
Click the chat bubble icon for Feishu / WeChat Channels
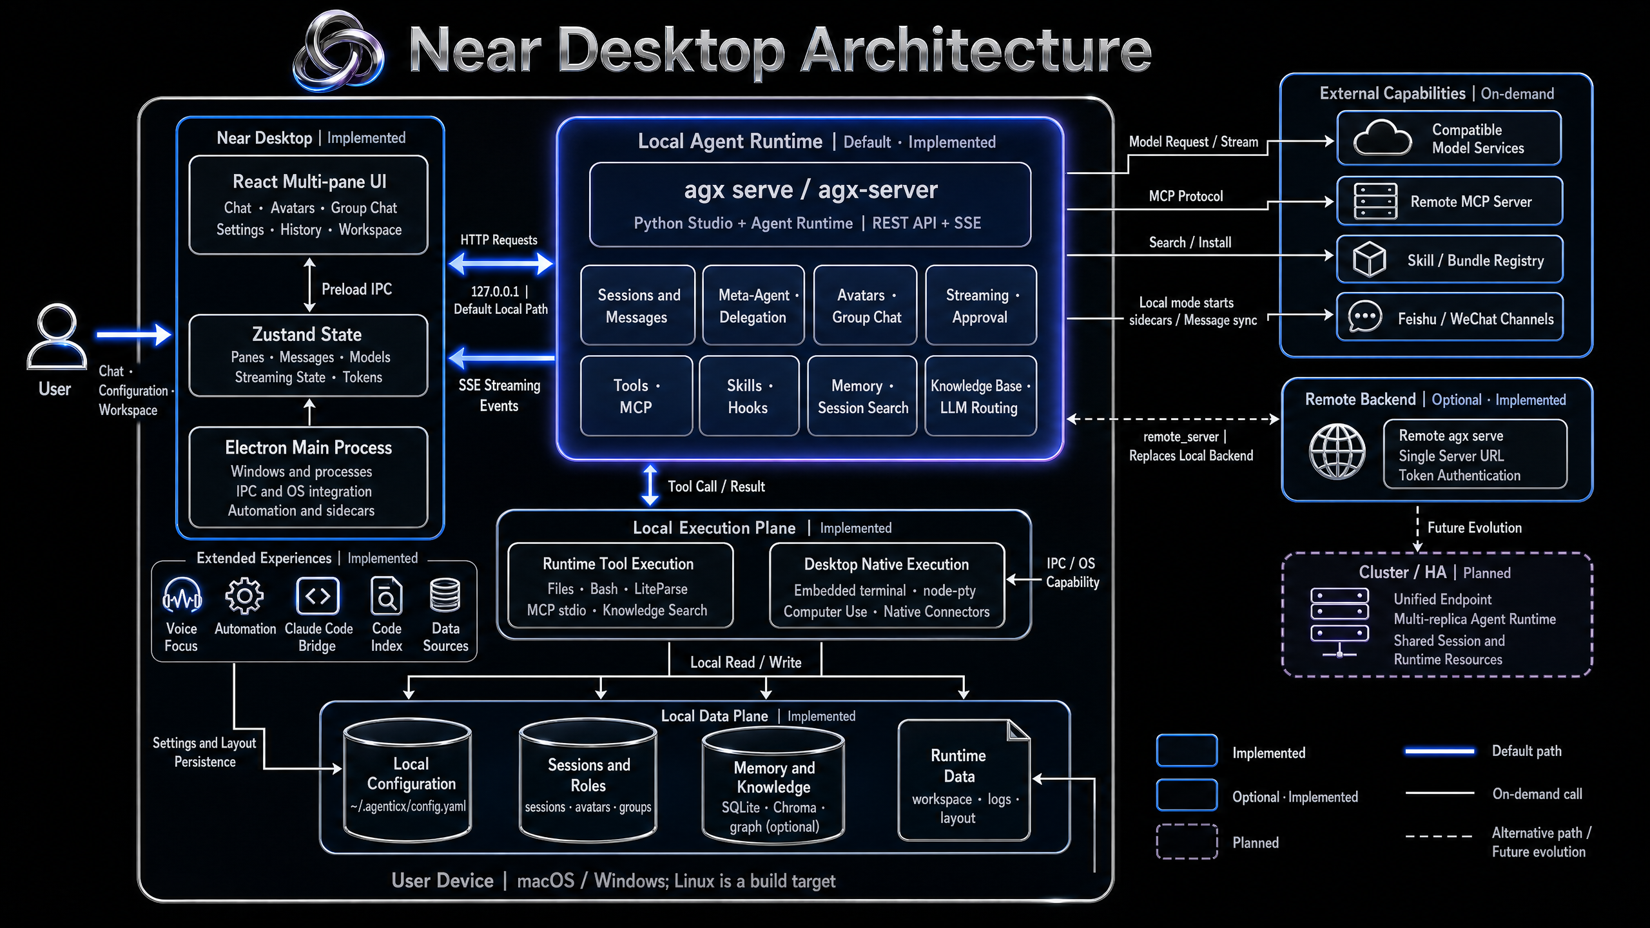pyautogui.click(x=1365, y=316)
